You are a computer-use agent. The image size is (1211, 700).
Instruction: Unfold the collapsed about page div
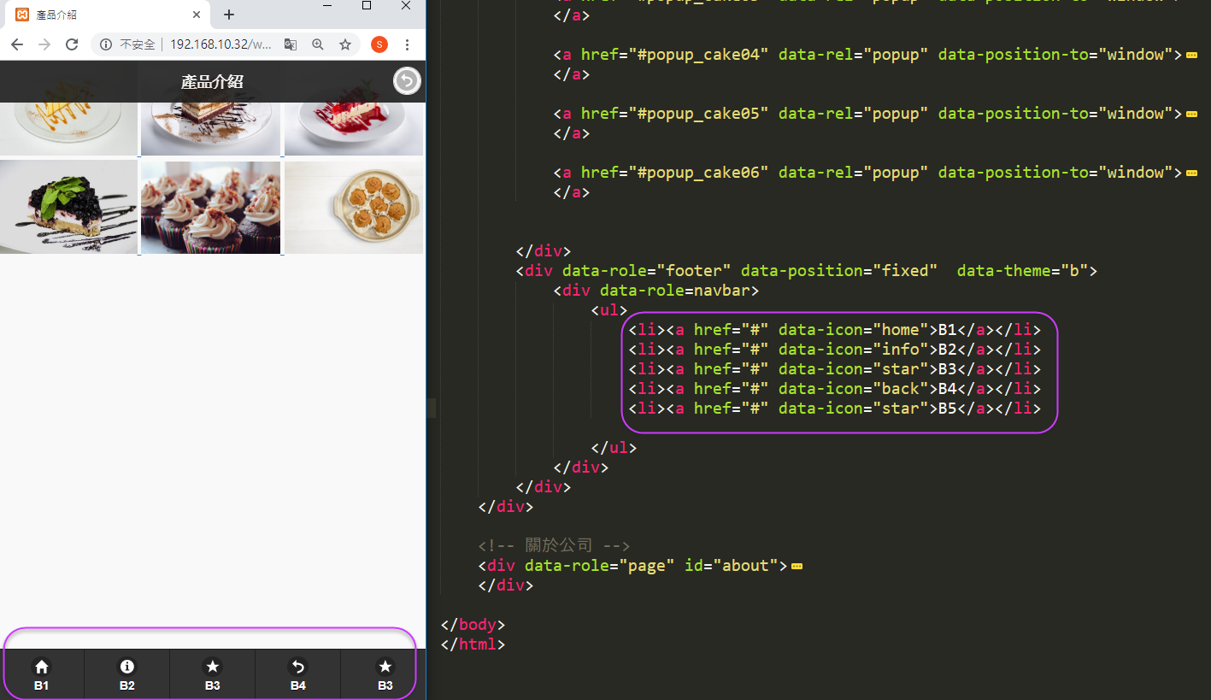(797, 566)
